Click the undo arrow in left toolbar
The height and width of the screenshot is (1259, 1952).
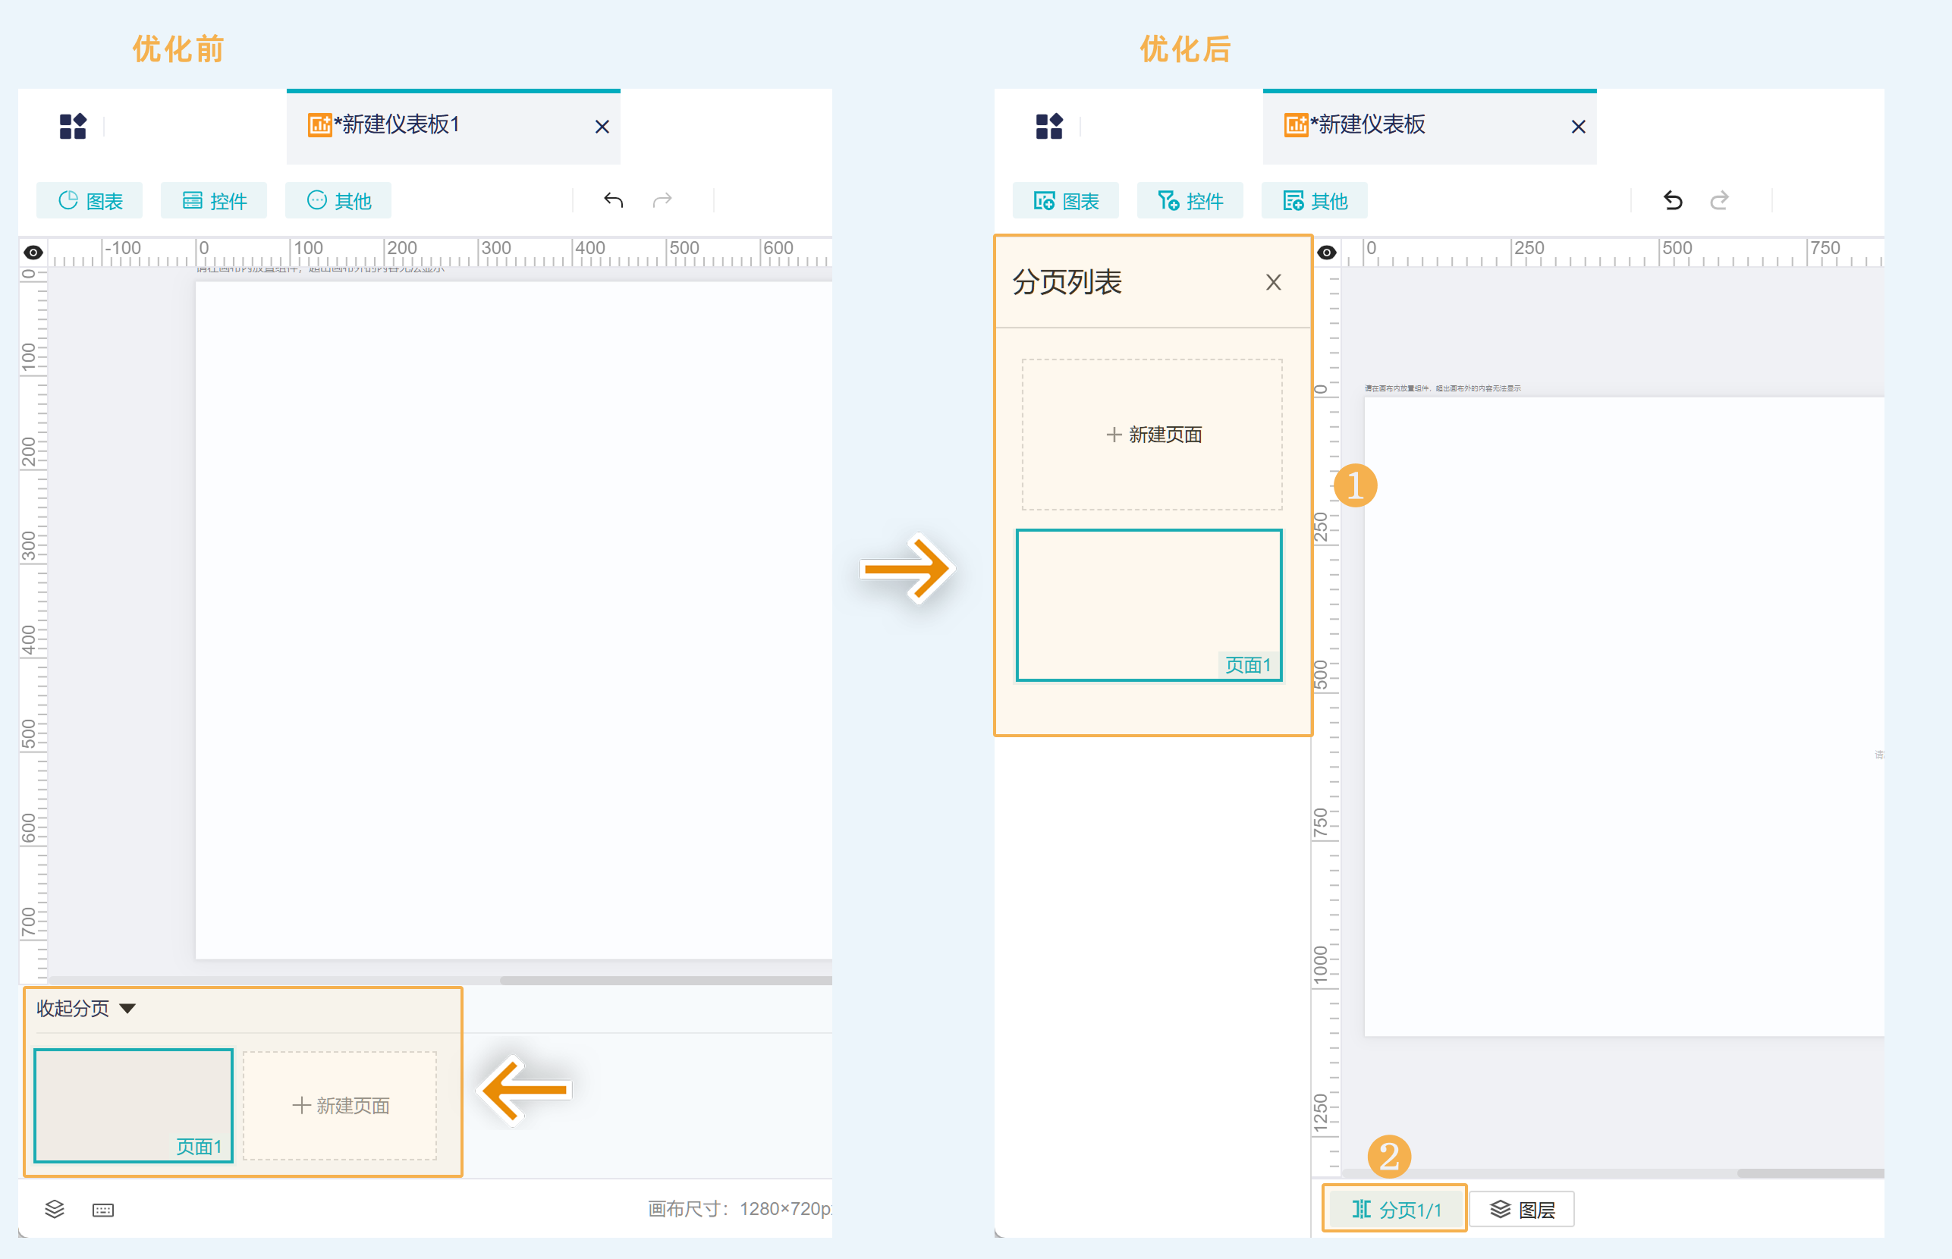(x=613, y=200)
